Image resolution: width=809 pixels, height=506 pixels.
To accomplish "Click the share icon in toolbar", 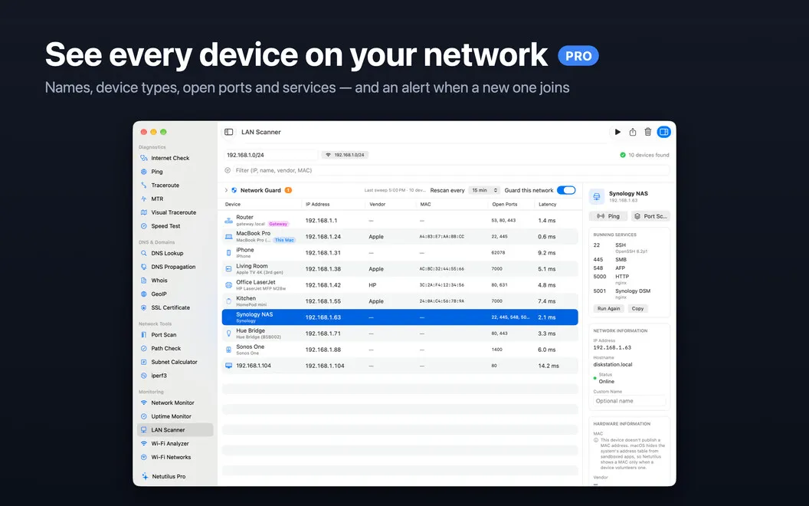I will point(633,132).
